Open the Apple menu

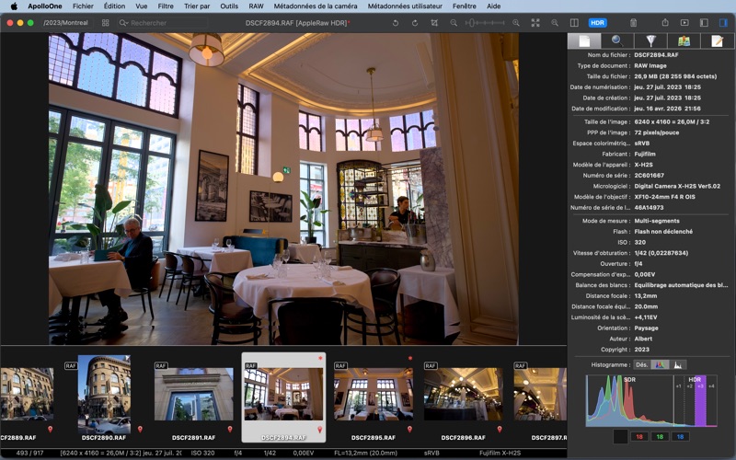point(14,6)
